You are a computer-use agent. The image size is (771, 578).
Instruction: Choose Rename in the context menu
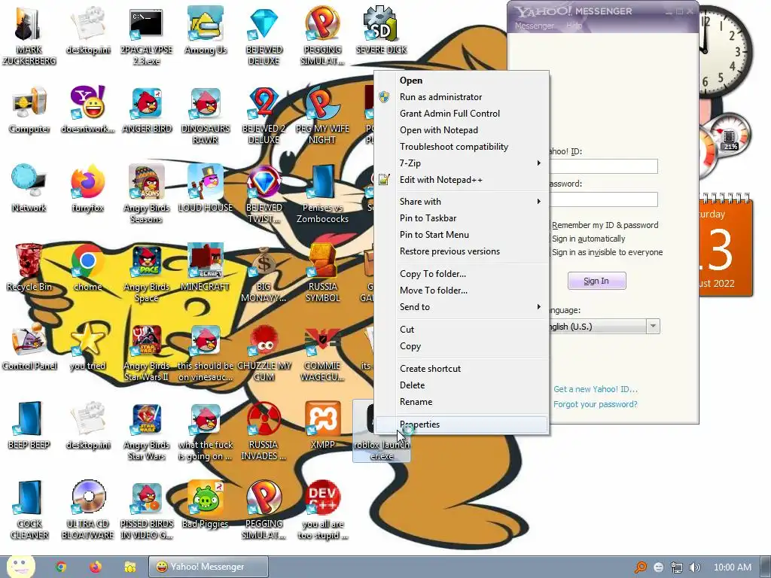pyautogui.click(x=462, y=402)
